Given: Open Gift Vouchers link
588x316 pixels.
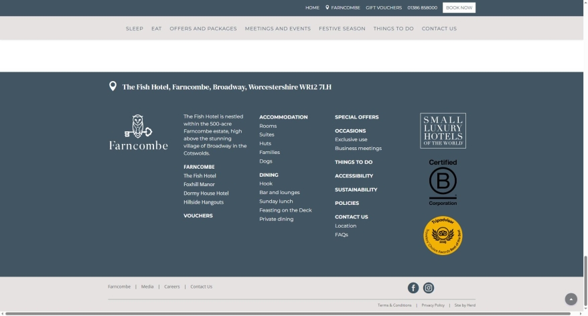Looking at the screenshot, I should 384,7.
